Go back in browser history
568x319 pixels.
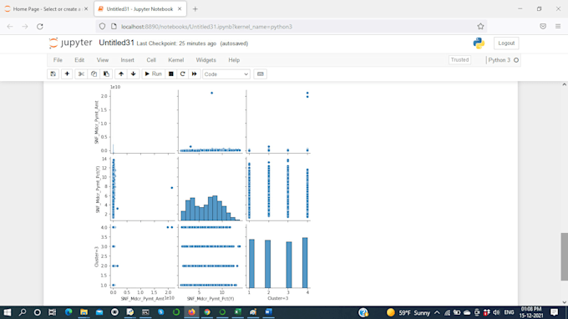click(10, 27)
